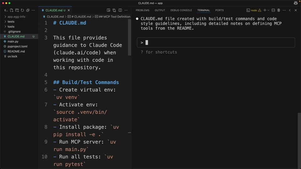Open terminal panel more actions ellipsis
Image resolution: width=301 pixels, height=169 pixels.
[284, 10]
